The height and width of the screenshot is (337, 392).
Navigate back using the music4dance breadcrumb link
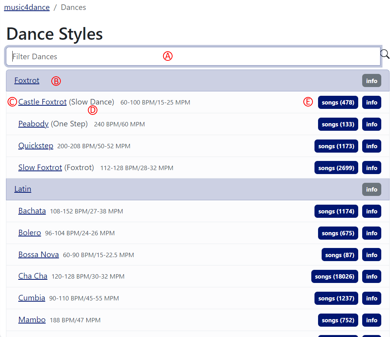click(27, 7)
